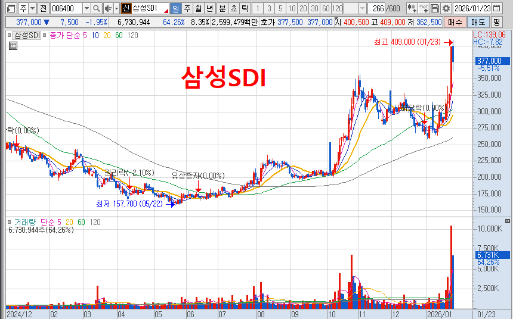Click the 신 badge before 삼성SDI name
The height and width of the screenshot is (319, 513).
coord(126,8)
